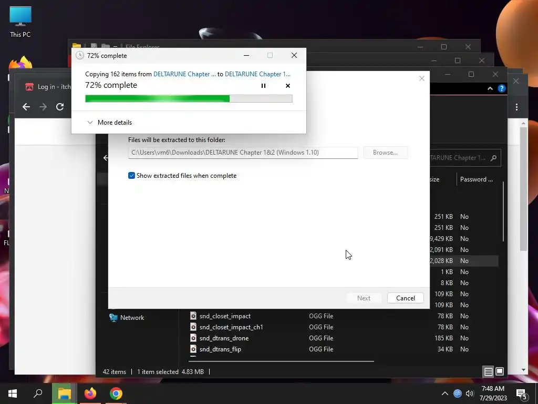Click the 42 items status text
538x404 pixels.
click(114, 372)
